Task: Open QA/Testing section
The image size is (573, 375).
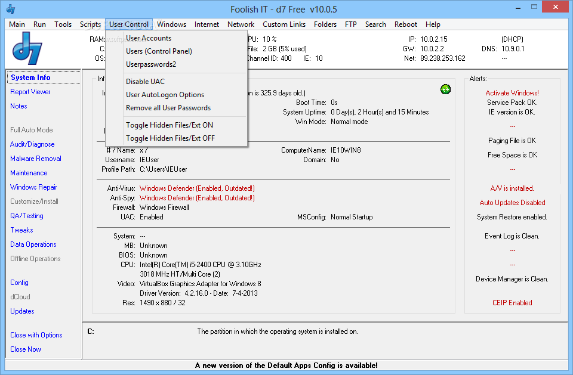Action: (27, 215)
